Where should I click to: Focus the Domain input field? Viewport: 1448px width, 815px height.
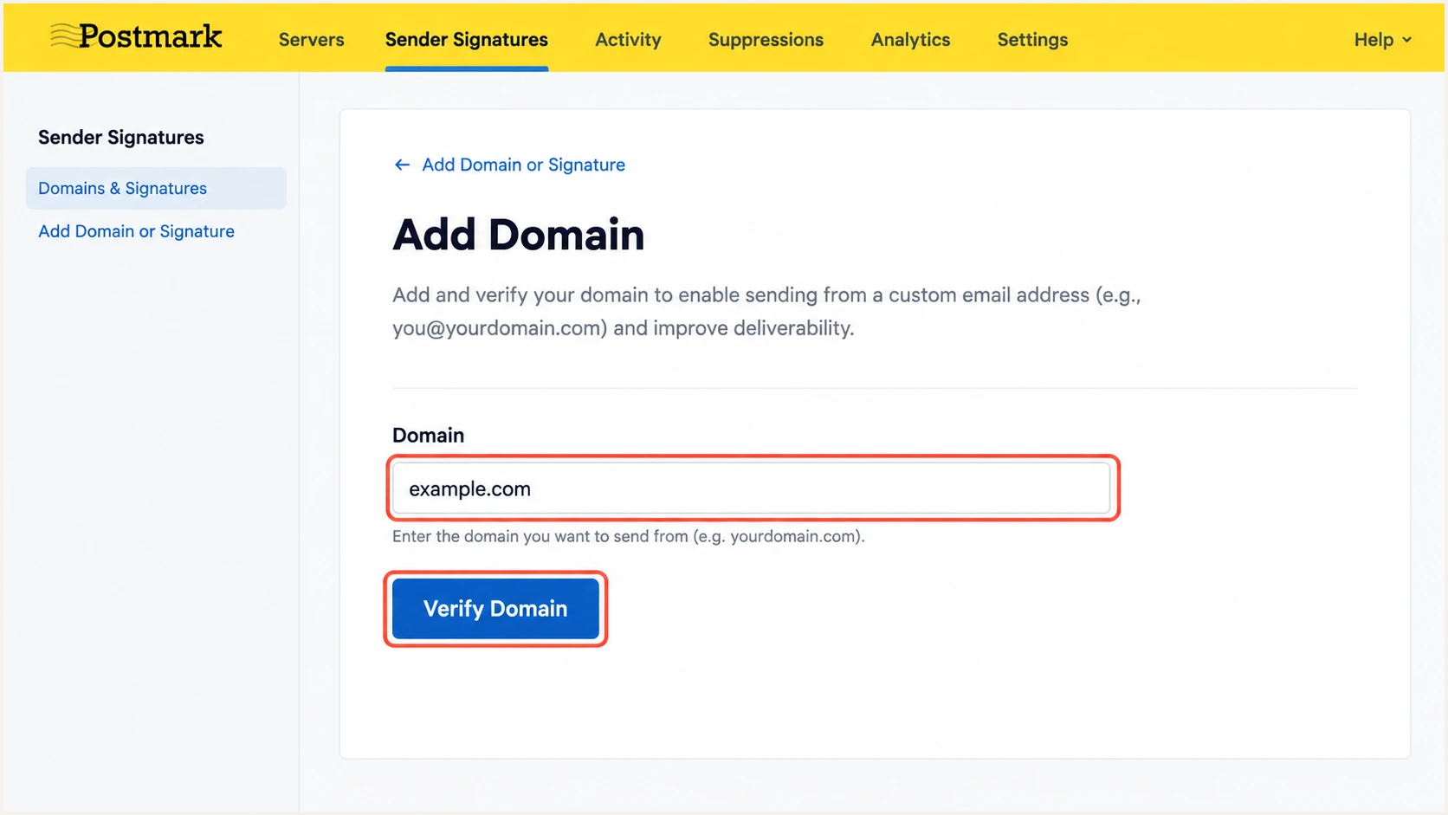pyautogui.click(x=751, y=488)
